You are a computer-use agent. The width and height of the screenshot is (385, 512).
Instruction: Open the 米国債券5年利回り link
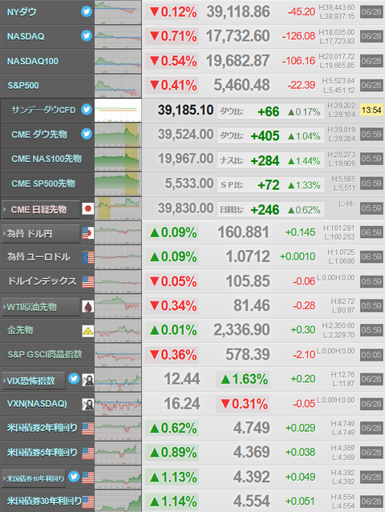(x=43, y=453)
